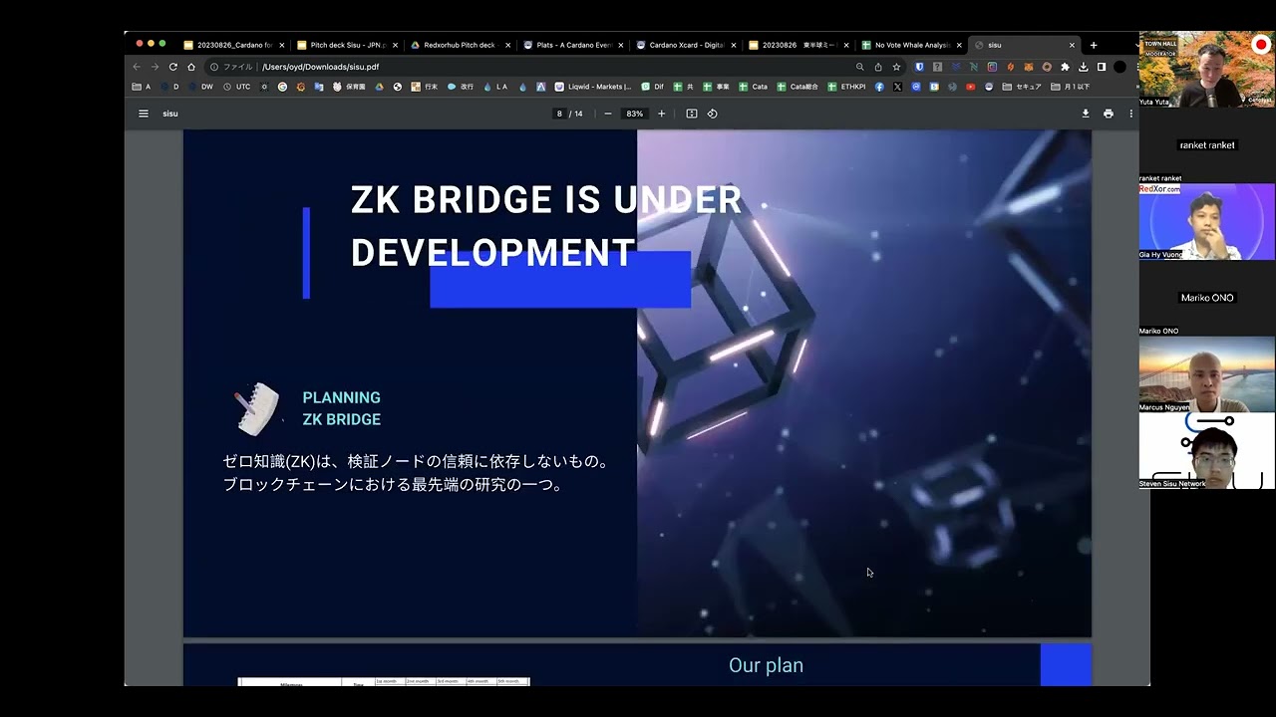Screen dimensions: 1276x717
Task: Bookmark this page with the star
Action: pyautogui.click(x=896, y=67)
